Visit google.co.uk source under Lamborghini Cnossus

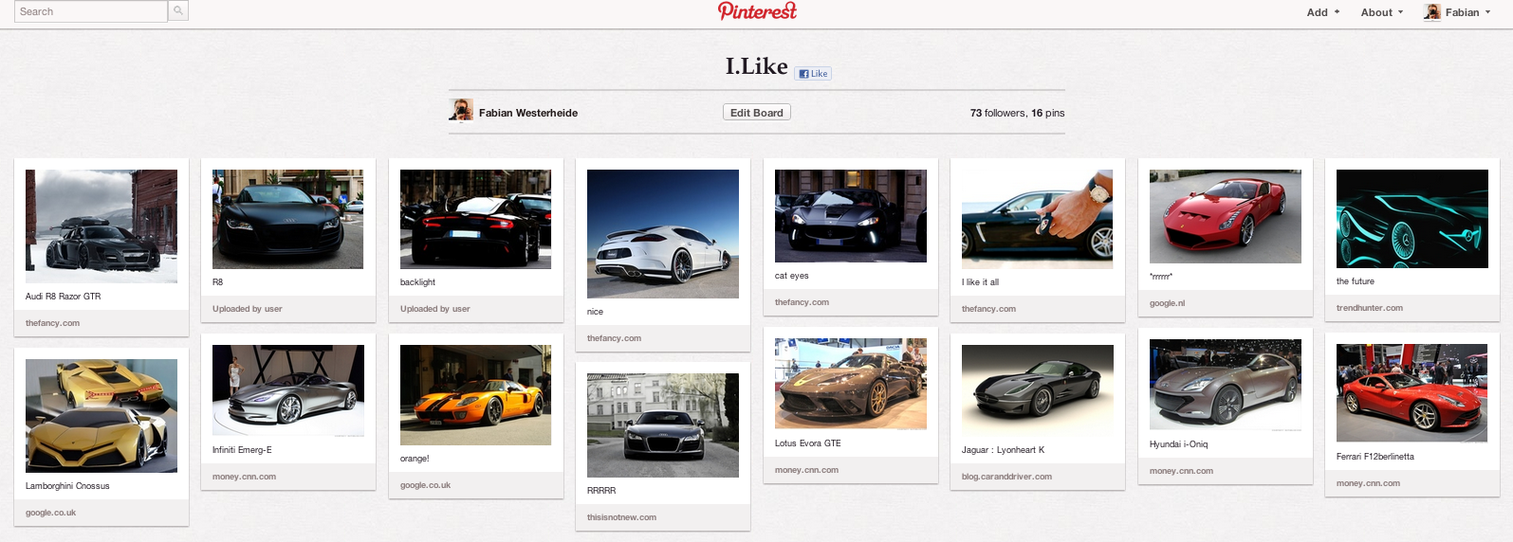point(51,513)
